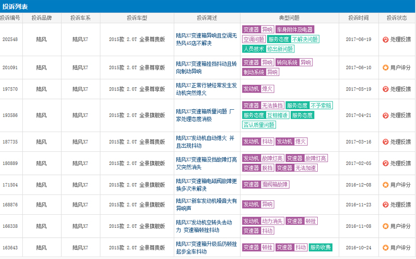Click the feedback status icon in row 187735
The width and height of the screenshot is (416, 259).
click(385, 142)
